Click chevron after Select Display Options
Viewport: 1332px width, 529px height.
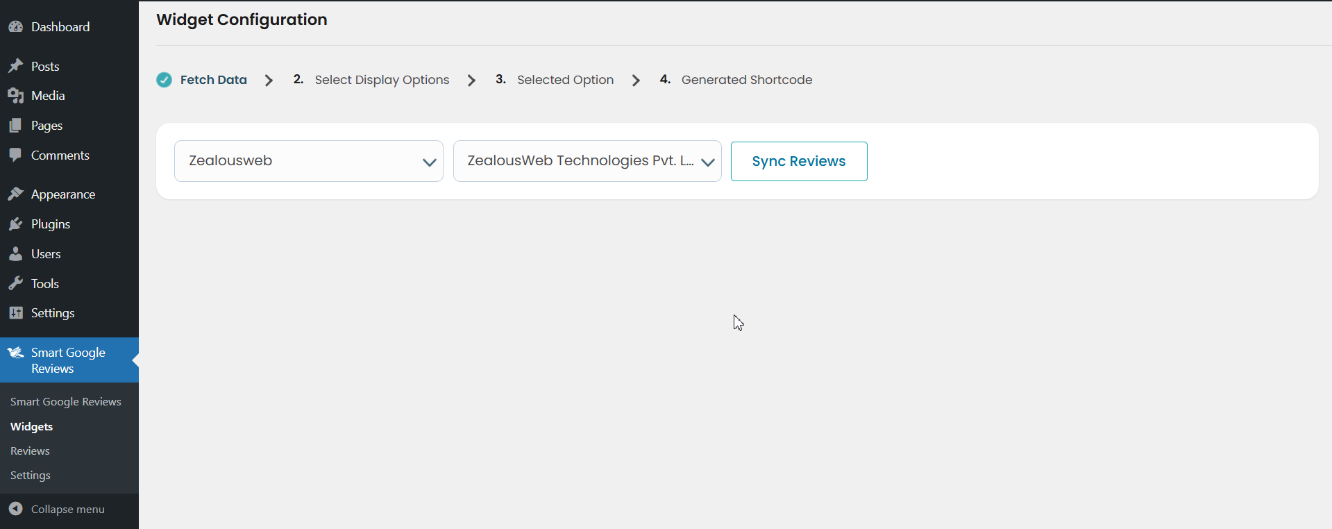tap(472, 81)
